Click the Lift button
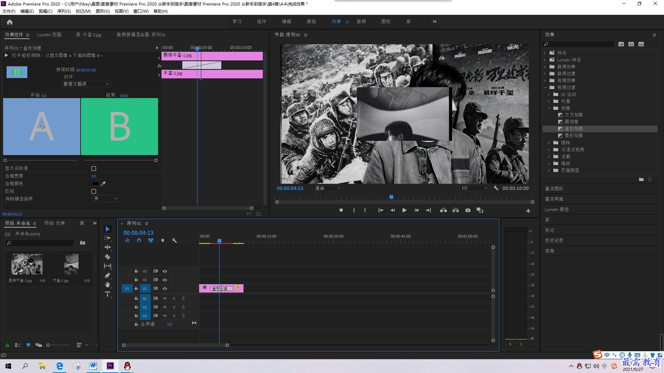This screenshot has height=373, width=664. pos(443,210)
